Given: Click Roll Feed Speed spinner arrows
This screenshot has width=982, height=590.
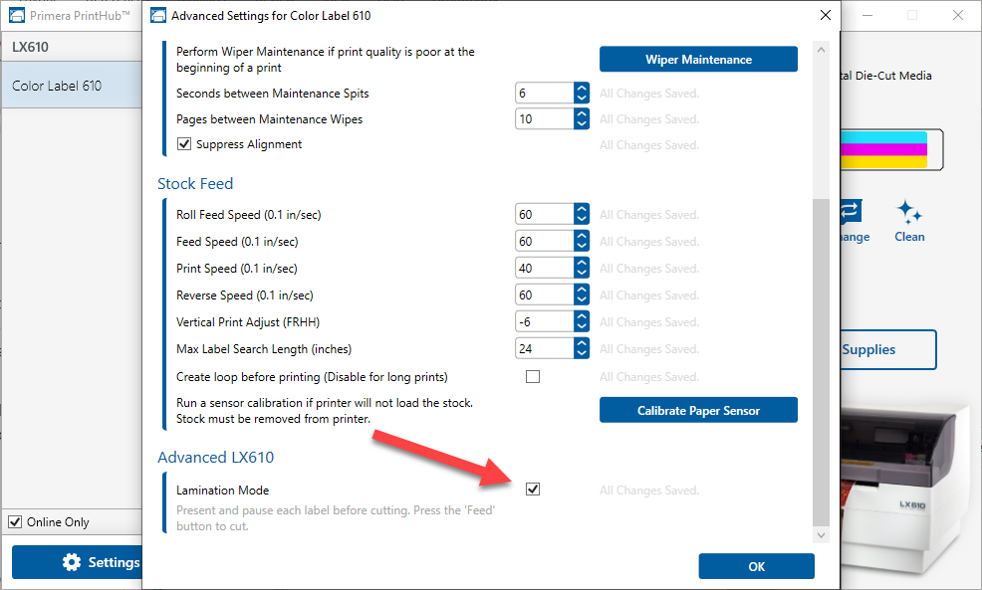Looking at the screenshot, I should pos(582,215).
